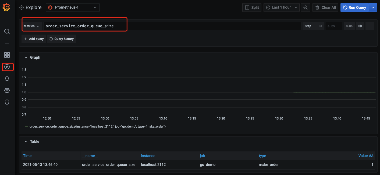Open the Run Query interval dropdown arrow
The width and height of the screenshot is (380, 175).
[373, 8]
